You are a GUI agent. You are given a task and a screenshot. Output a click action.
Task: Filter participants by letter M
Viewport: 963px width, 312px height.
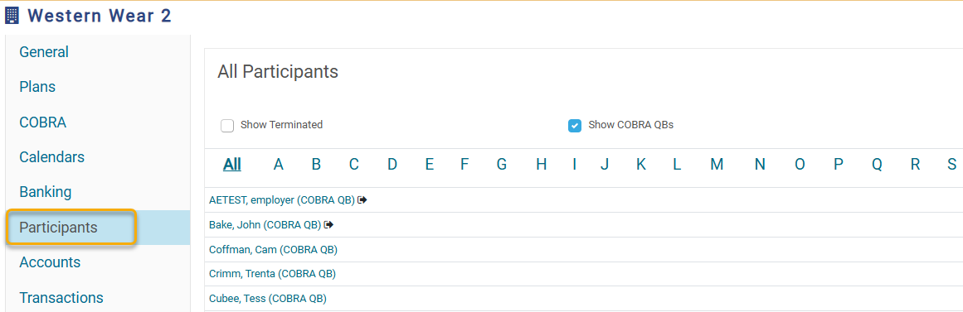click(717, 164)
